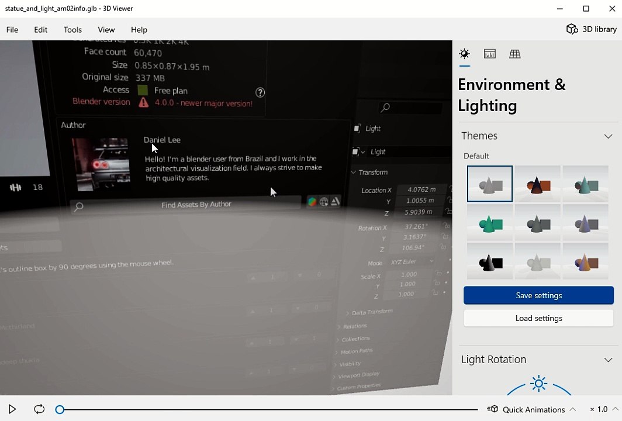Toggle the loop animation icon

click(39, 409)
